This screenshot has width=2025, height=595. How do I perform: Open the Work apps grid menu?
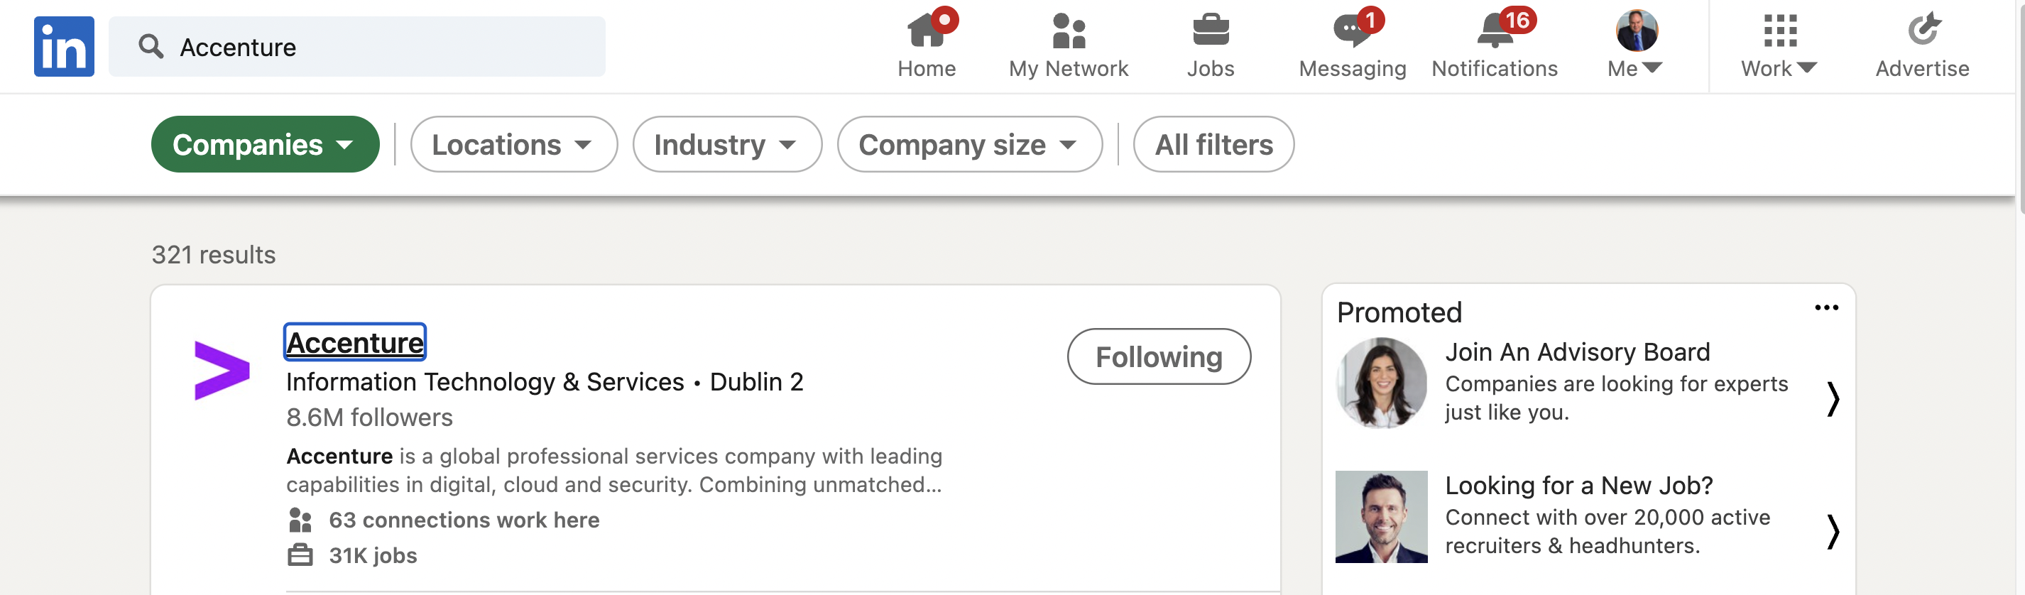[1779, 45]
